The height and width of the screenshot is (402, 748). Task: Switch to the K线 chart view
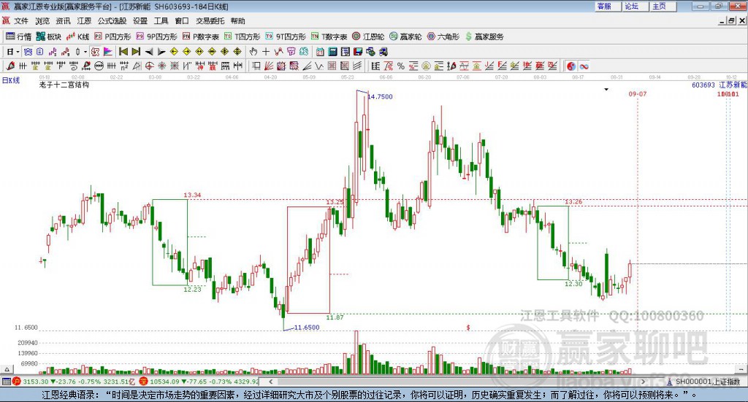(78, 36)
